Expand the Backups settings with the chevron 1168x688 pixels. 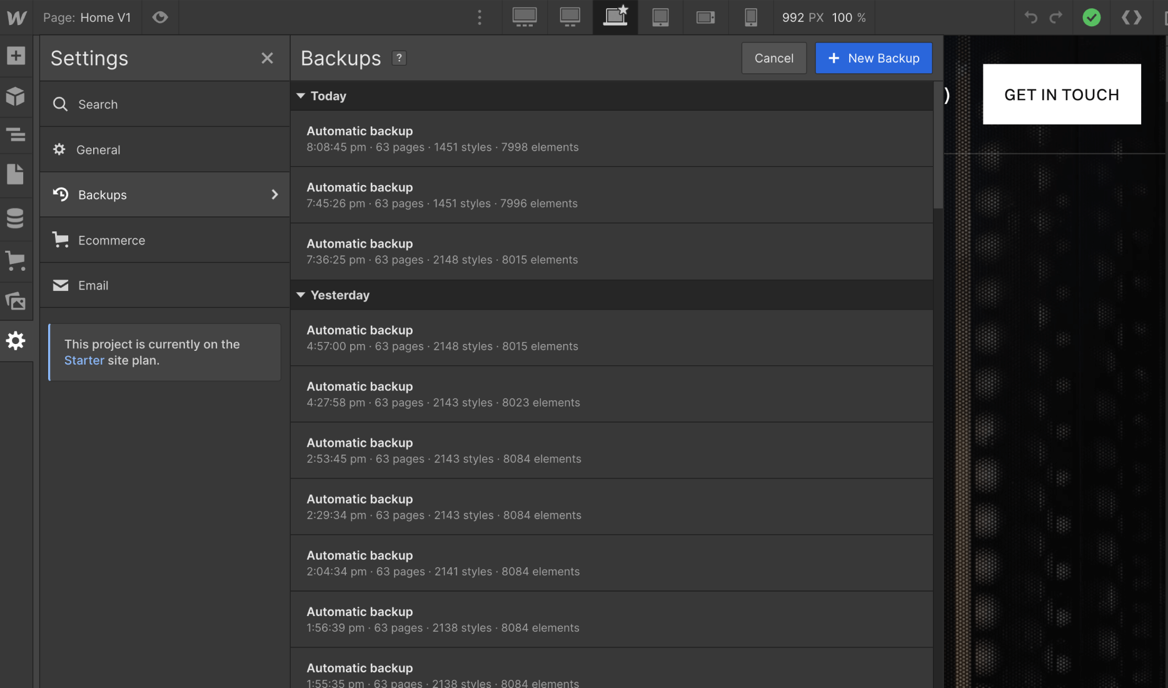274,195
